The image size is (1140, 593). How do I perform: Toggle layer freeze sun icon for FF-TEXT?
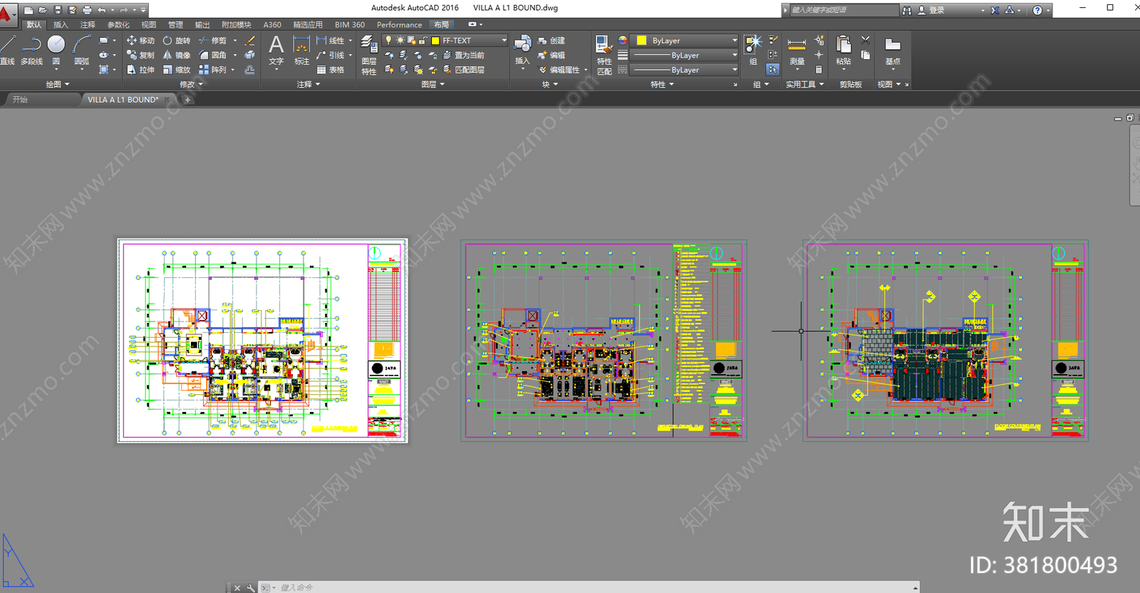400,41
